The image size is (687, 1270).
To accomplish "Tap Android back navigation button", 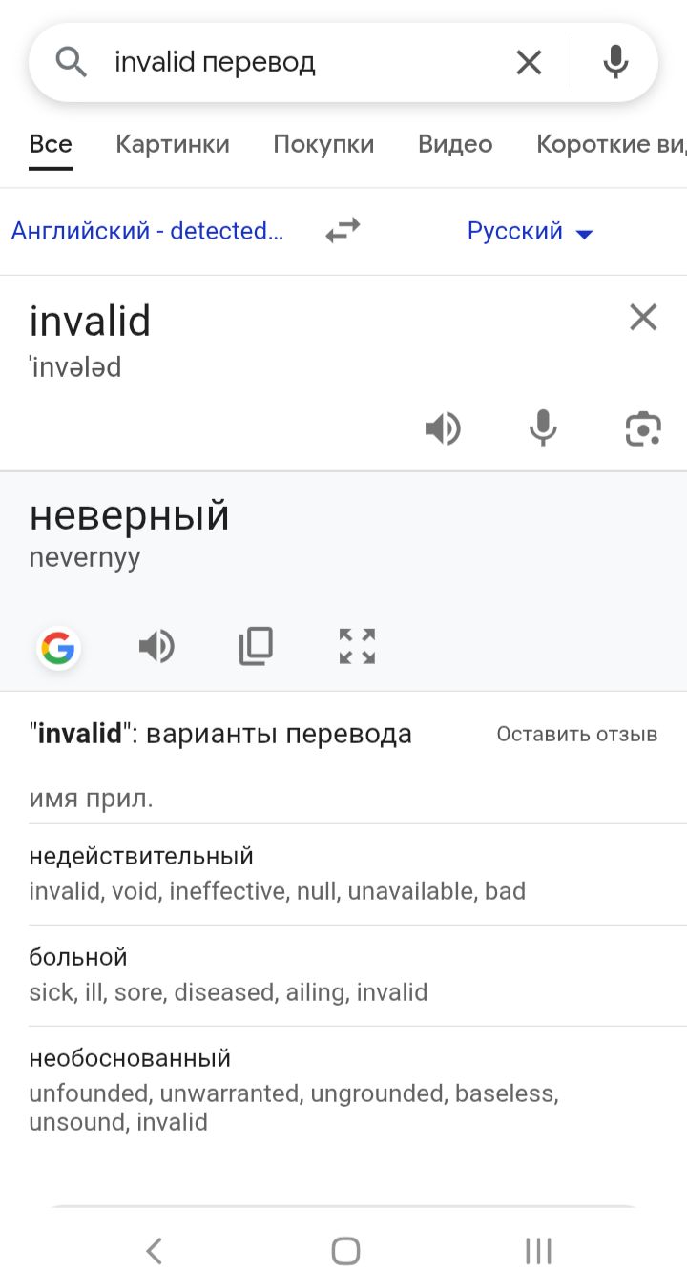I will [x=154, y=1250].
